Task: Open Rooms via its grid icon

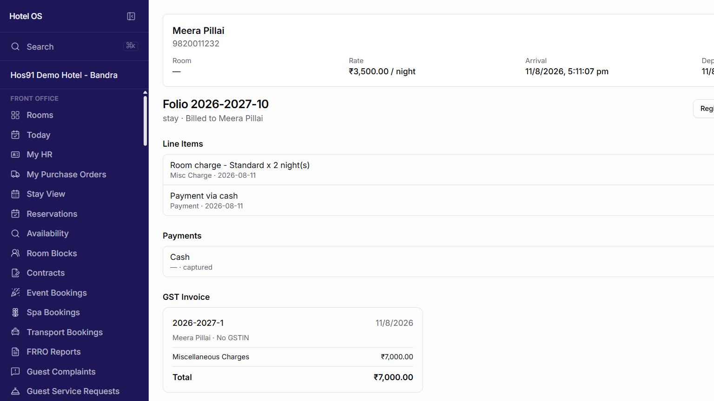Action: (x=15, y=115)
